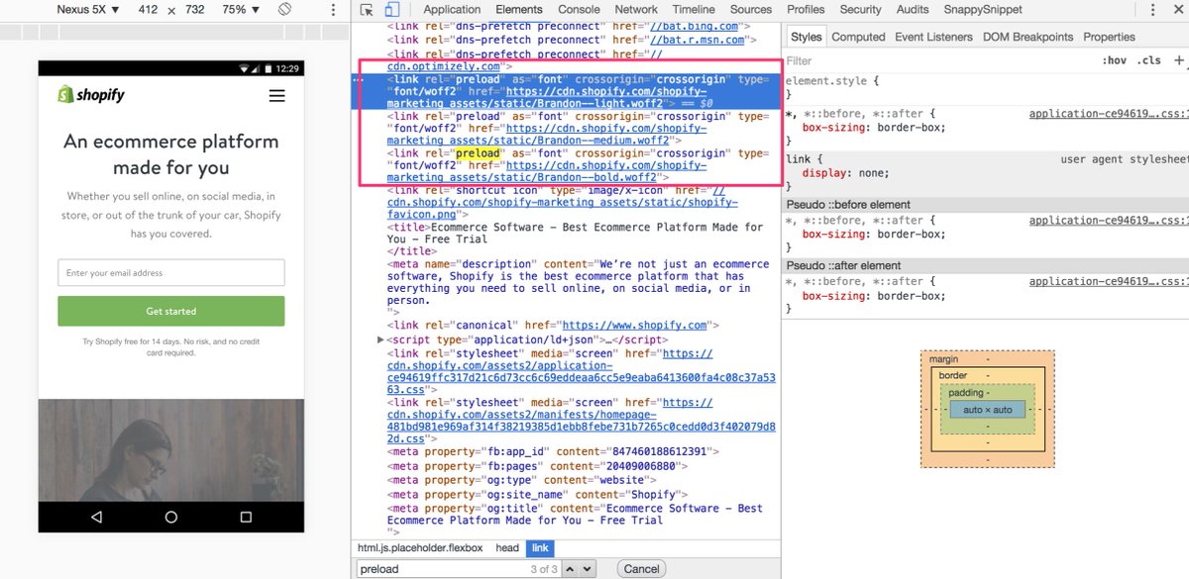Toggle the :hov element state option
Viewport: 1189px width, 579px height.
tap(1114, 60)
